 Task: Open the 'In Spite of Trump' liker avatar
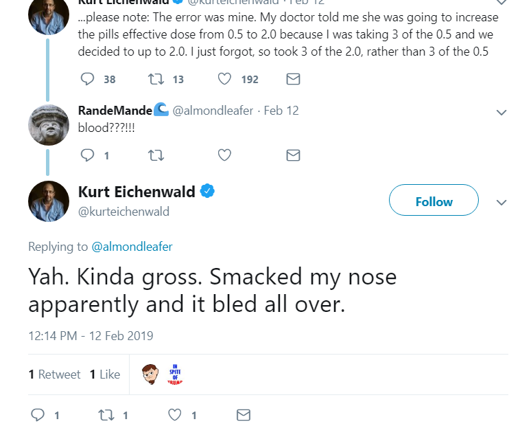175,374
